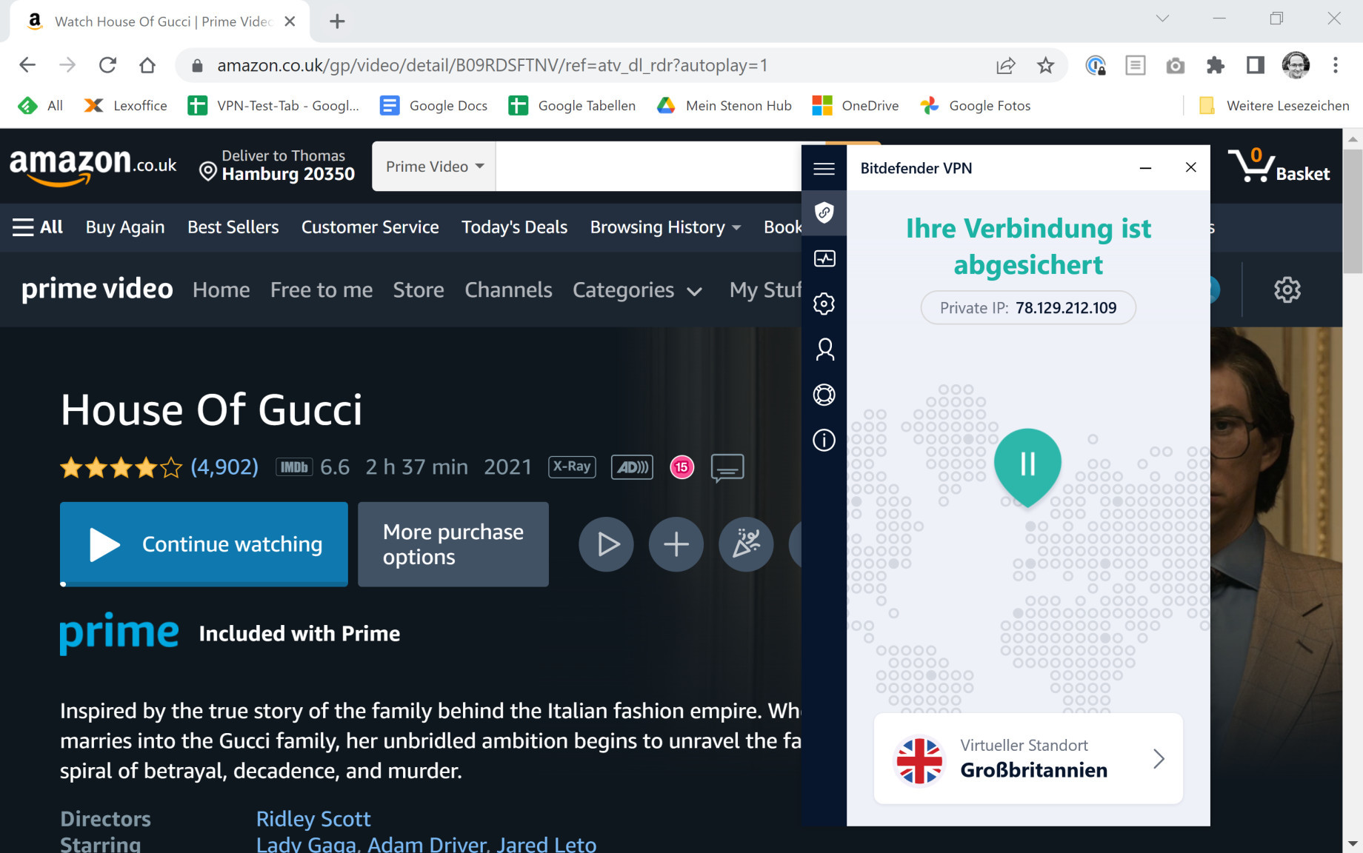Viewport: 1363px width, 853px height.
Task: Change delivery location Hamburg 20350
Action: pyautogui.click(x=278, y=165)
